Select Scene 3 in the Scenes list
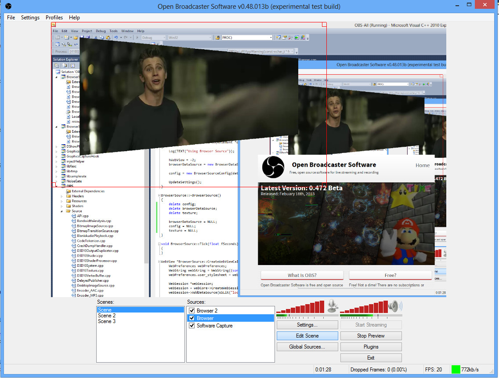The width and height of the screenshot is (499, 378). tap(141, 321)
